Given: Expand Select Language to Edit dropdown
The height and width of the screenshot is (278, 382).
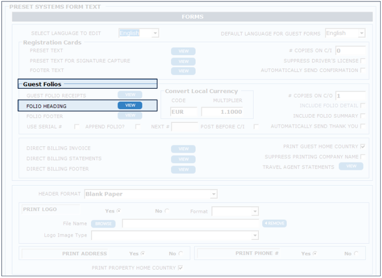Looking at the screenshot, I should (155, 34).
